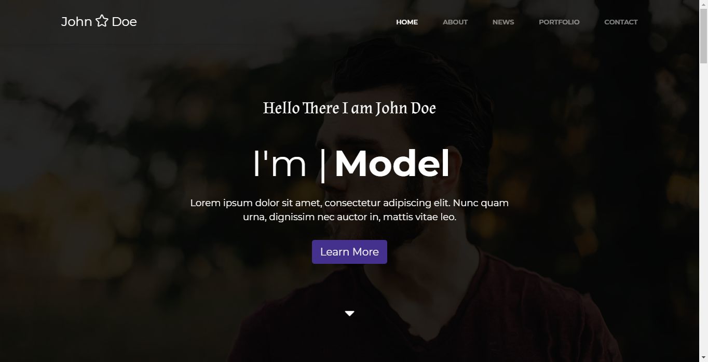708x362 pixels.
Task: Go to the ABOUT section
Action: click(x=455, y=22)
